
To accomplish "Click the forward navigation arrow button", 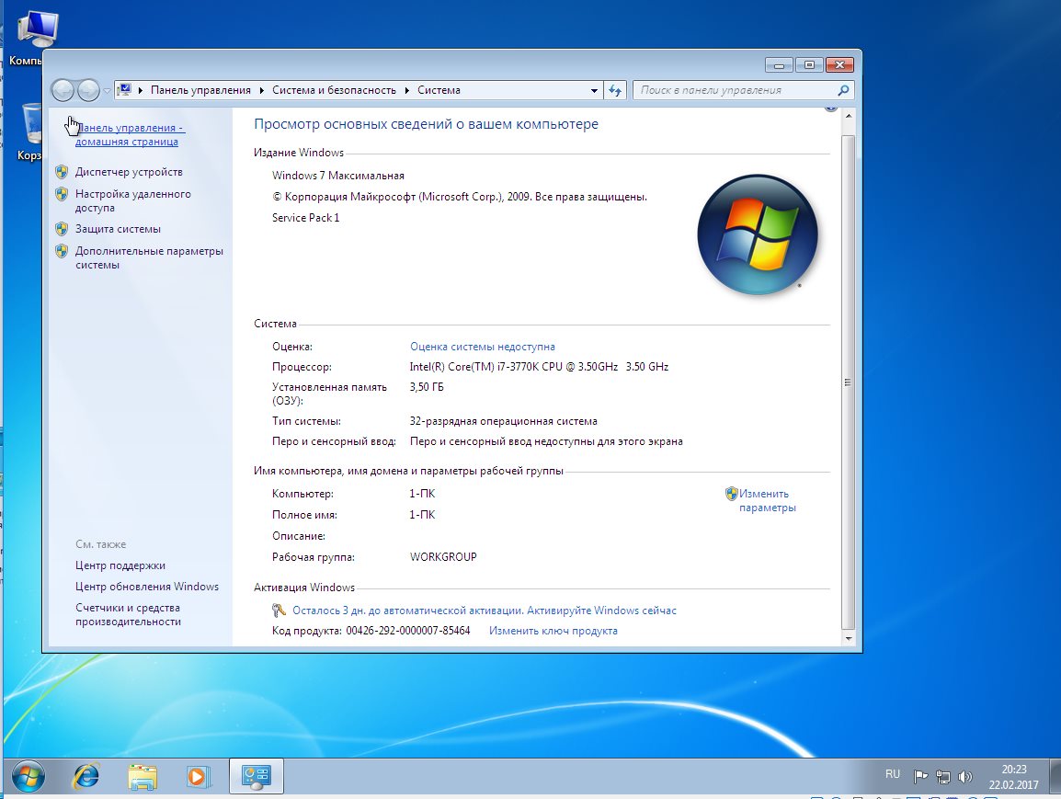I will coord(88,90).
